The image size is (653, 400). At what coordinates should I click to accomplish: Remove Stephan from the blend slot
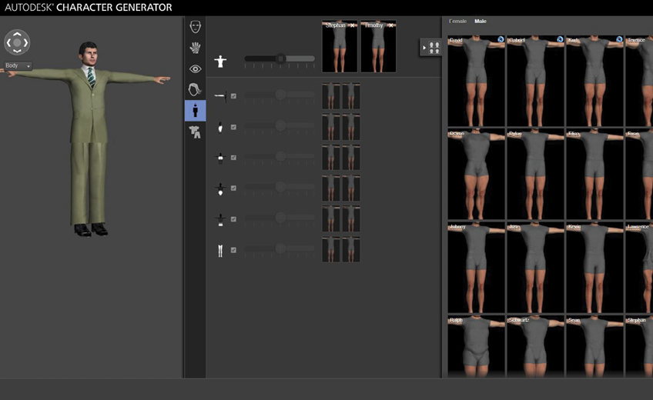pyautogui.click(x=353, y=25)
